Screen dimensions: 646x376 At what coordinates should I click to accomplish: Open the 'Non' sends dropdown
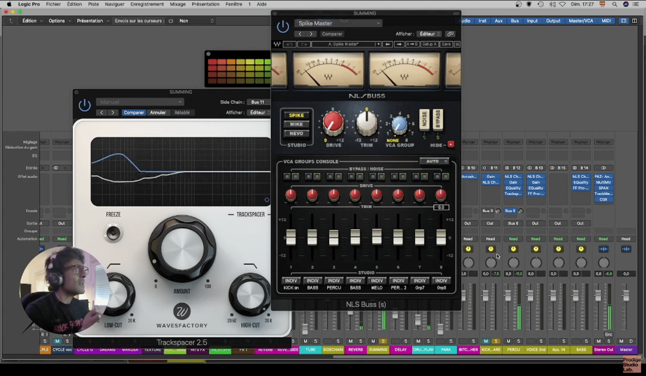[x=196, y=21]
